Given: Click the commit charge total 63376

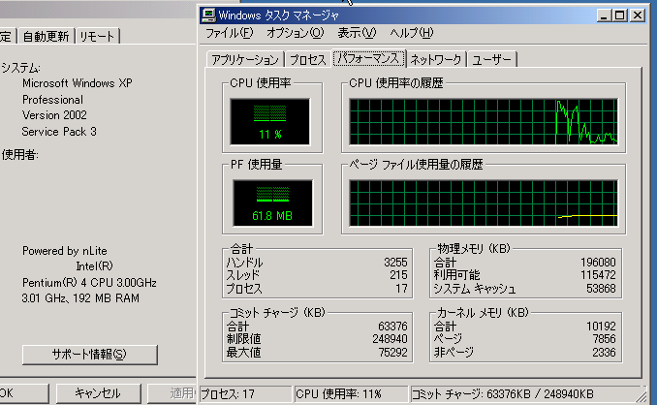Looking at the screenshot, I should [x=392, y=327].
